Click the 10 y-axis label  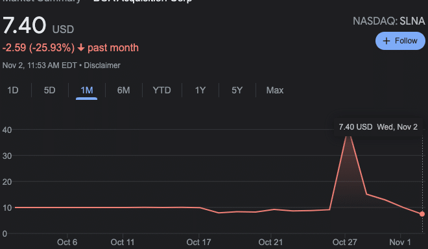7,207
